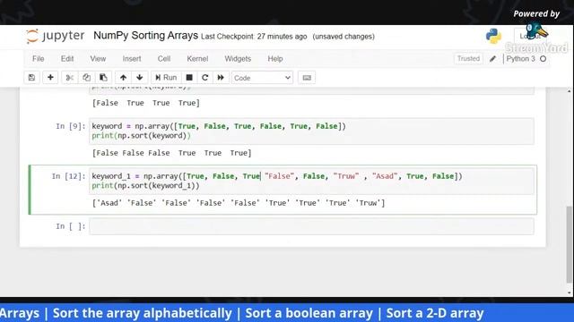Screen dimensions: 574x322
Task: Click the Logout button
Action: point(530,36)
